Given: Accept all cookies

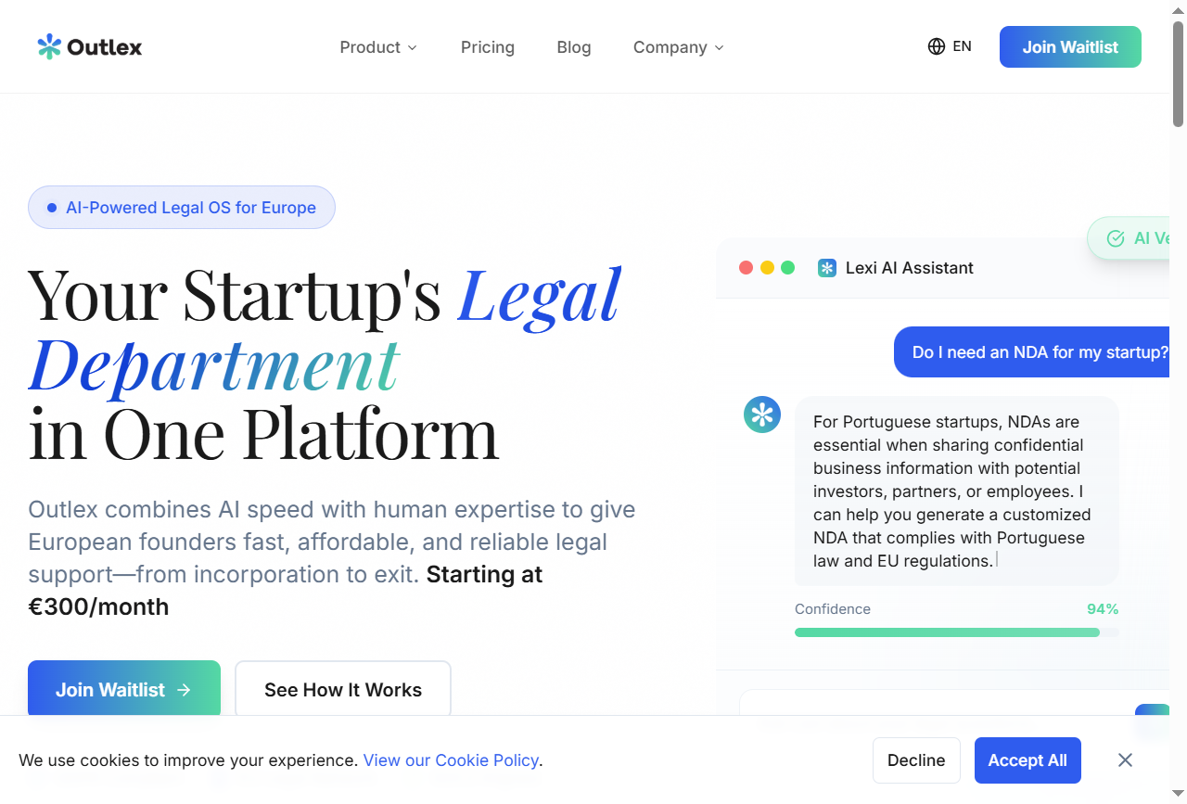Looking at the screenshot, I should pyautogui.click(x=1027, y=760).
